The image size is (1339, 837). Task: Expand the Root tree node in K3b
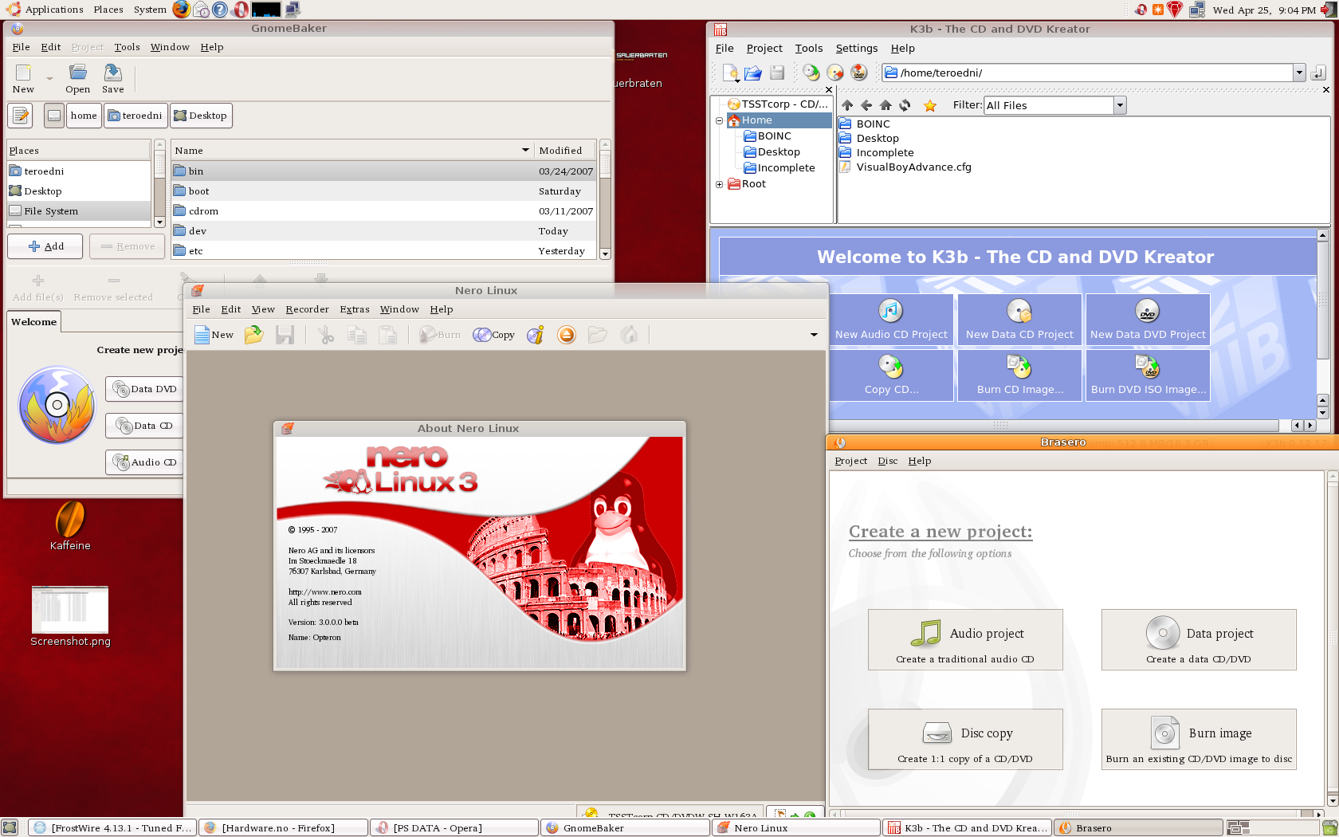[719, 185]
